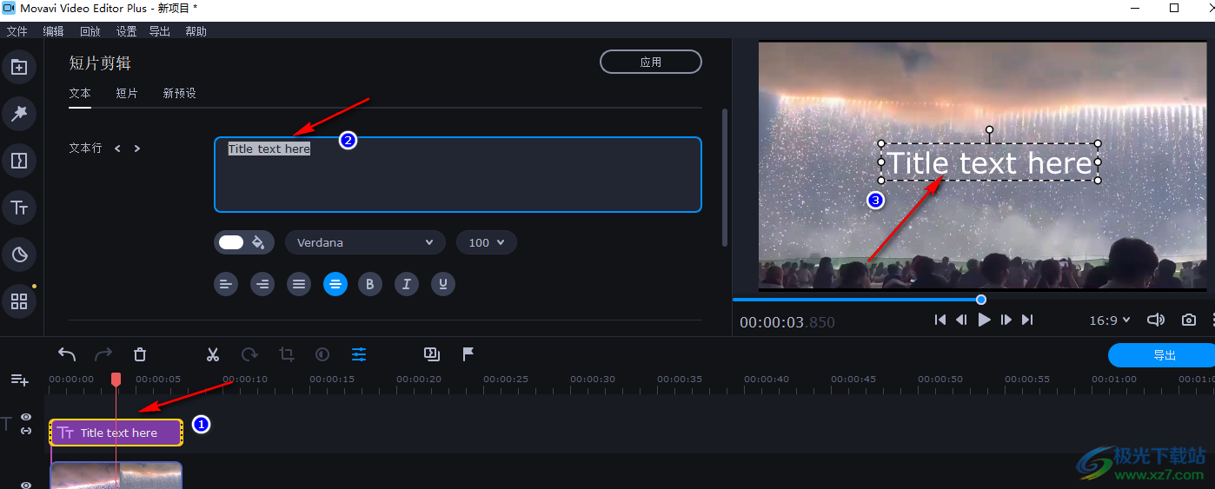Redo the last undone action
Image resolution: width=1215 pixels, height=489 pixels.
[x=103, y=354]
